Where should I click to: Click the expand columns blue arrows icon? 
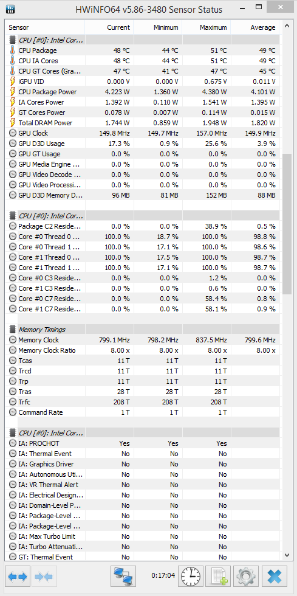[x=18, y=577]
